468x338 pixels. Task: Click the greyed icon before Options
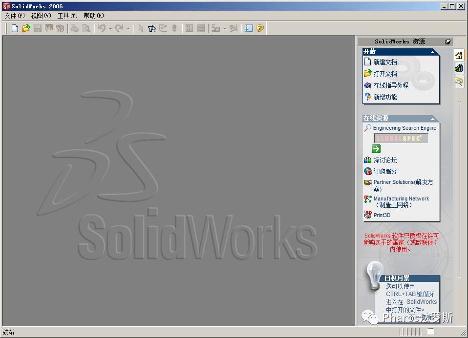[x=234, y=28]
